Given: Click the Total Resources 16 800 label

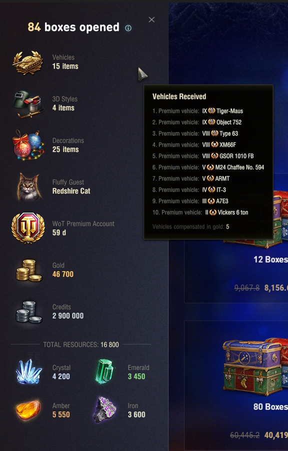Looking at the screenshot, I should (x=81, y=344).
